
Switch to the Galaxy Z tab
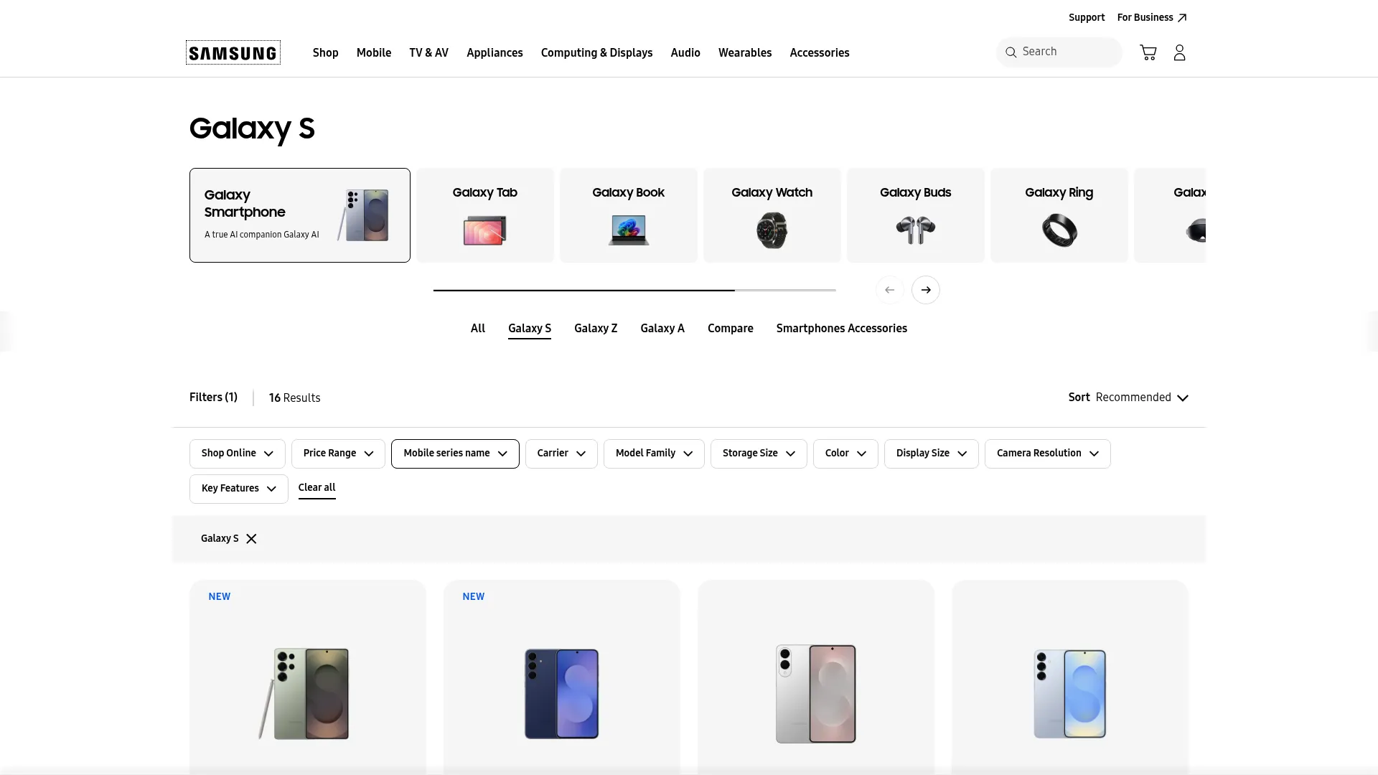click(596, 329)
